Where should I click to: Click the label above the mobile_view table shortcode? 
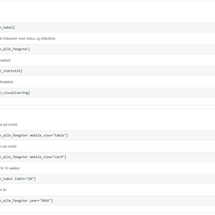9,124
